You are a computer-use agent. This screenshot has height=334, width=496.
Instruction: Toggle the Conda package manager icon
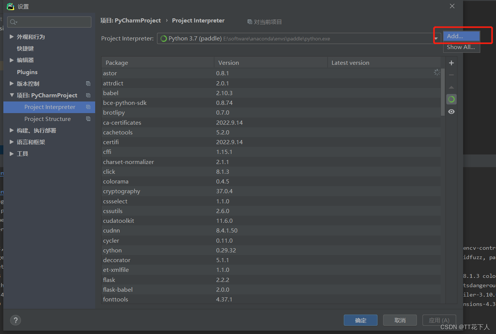click(x=451, y=99)
